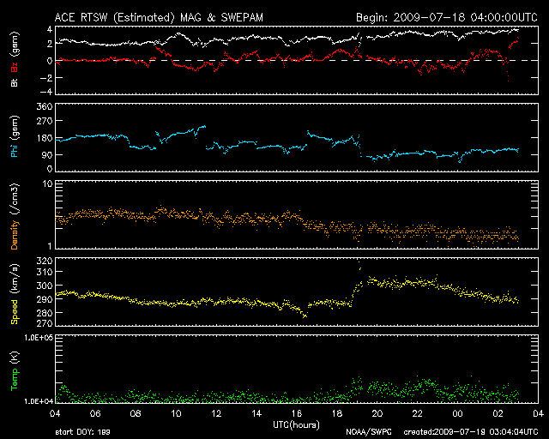Click the red 'Bz' axis label

point(15,67)
